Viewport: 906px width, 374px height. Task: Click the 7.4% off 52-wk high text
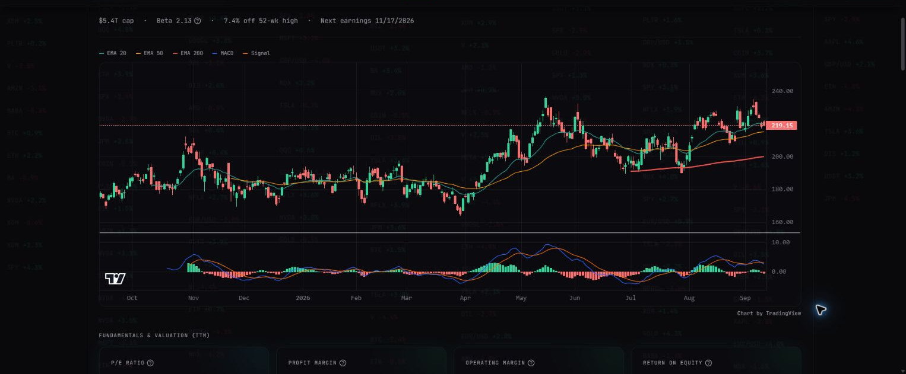261,21
